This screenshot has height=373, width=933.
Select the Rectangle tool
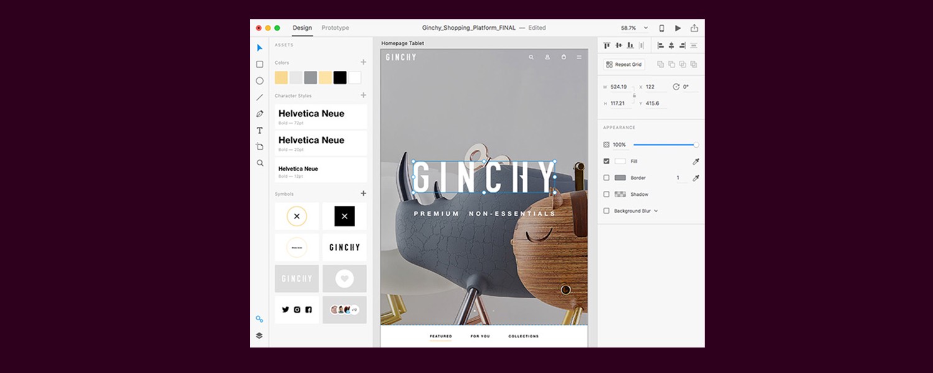(x=259, y=64)
